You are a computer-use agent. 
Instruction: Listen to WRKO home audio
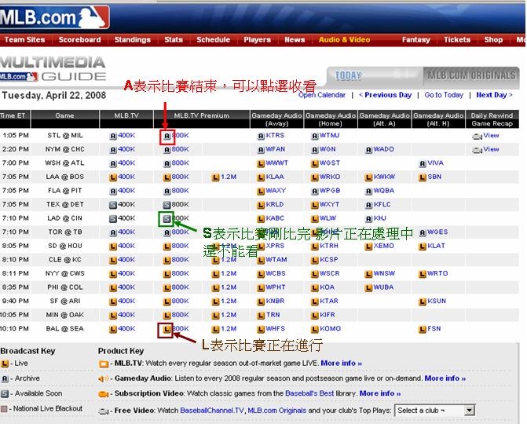click(330, 177)
